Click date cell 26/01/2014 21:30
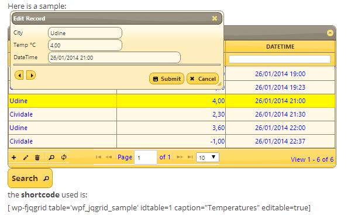This screenshot has height=215, width=351. click(x=280, y=114)
